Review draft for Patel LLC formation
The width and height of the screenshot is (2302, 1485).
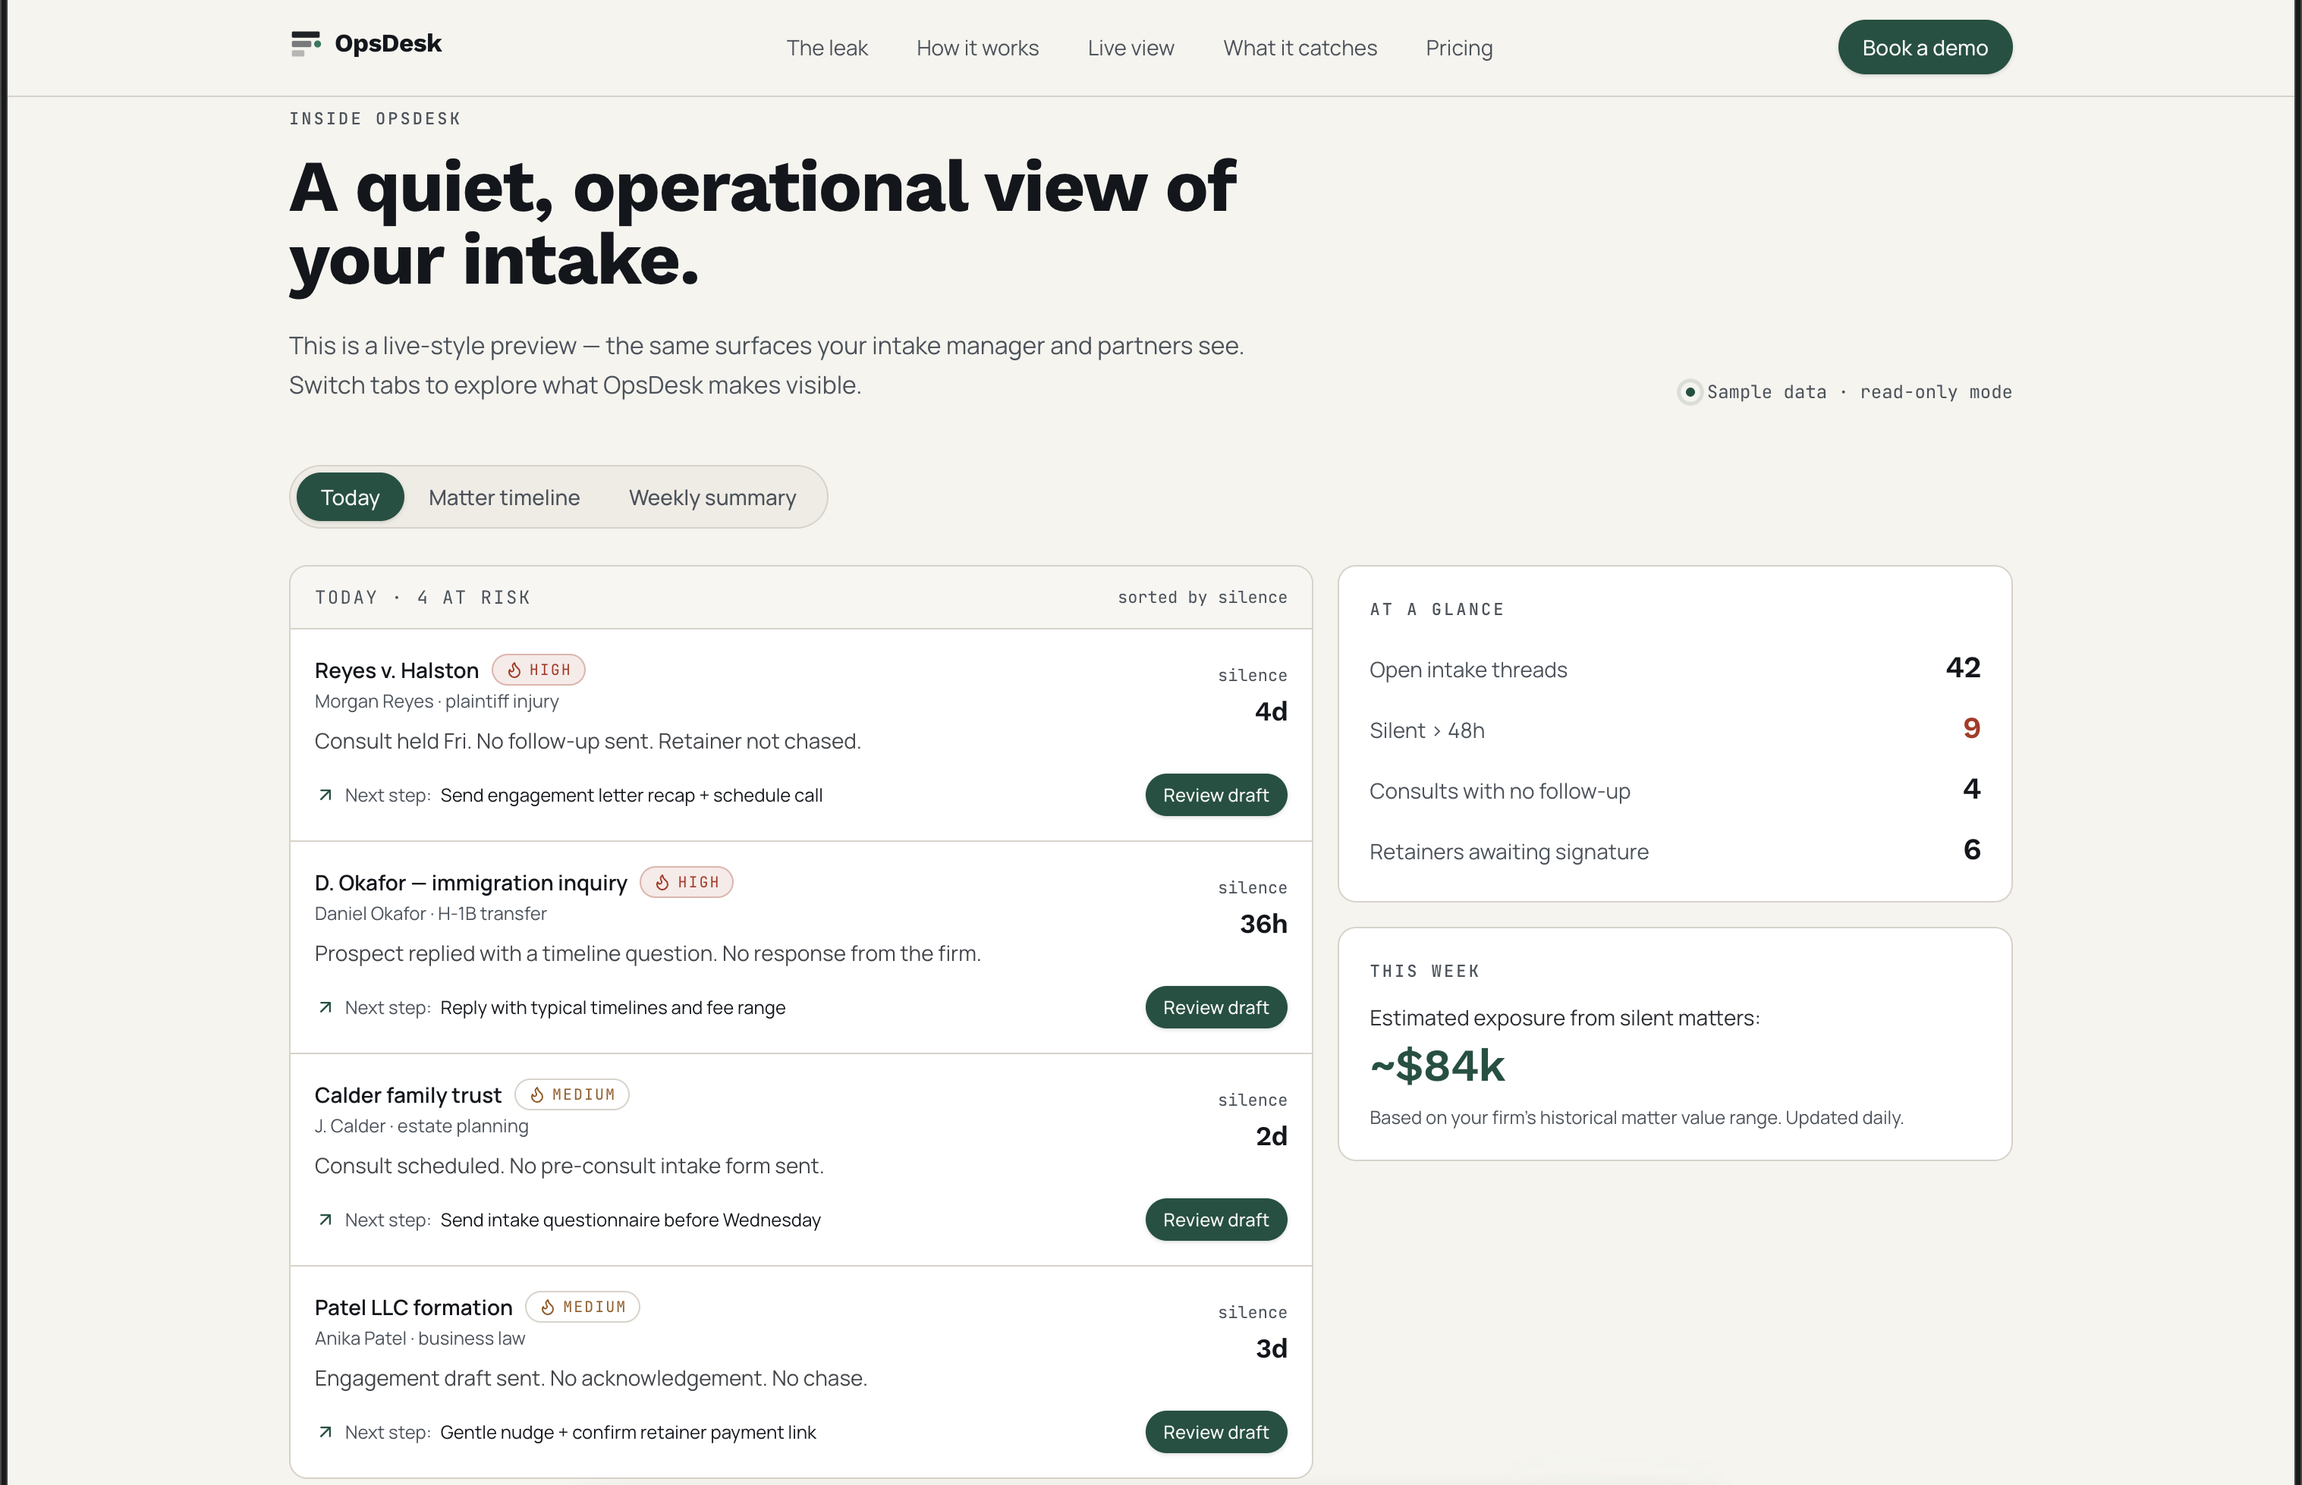tap(1216, 1432)
